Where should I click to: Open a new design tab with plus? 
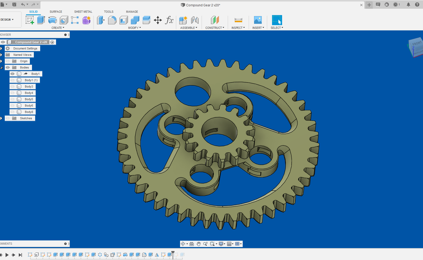369,5
